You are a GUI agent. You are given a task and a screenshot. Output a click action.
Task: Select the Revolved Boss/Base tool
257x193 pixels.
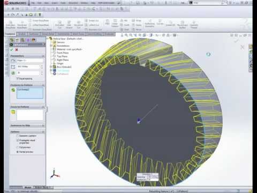(x=22, y=25)
